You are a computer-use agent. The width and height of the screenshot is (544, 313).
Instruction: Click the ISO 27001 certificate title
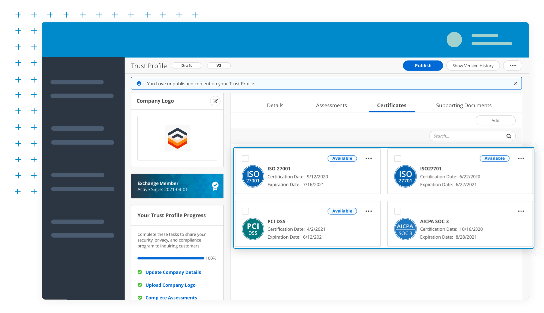coord(279,169)
